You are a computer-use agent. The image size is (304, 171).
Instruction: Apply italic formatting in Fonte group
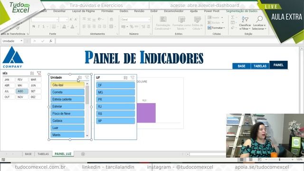[x=38, y=27]
